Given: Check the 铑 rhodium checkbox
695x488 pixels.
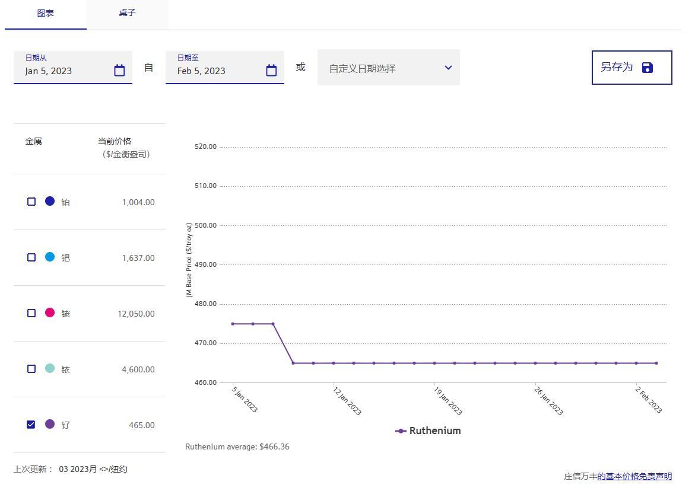Looking at the screenshot, I should [31, 313].
